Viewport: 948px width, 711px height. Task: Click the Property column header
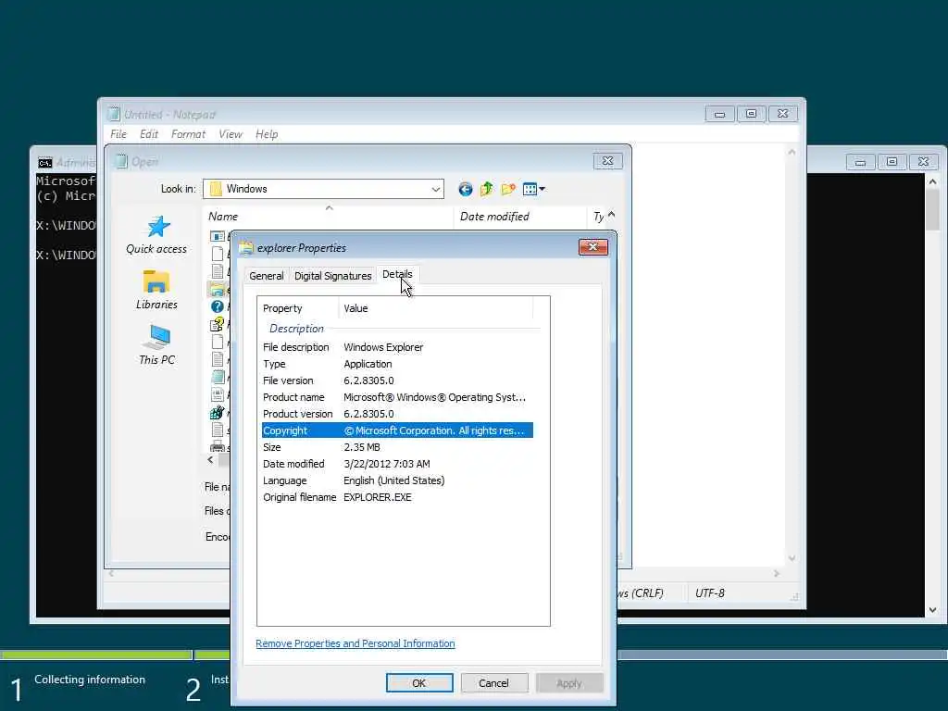point(298,308)
